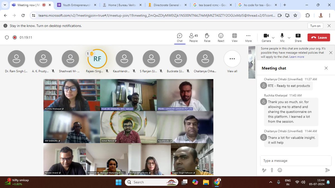This screenshot has height=188, width=335.
Task: Select A. K. Prusty participant avatar
Action: (43, 59)
